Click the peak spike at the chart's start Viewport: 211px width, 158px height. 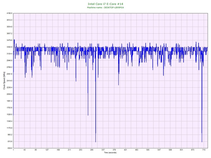[x=14, y=40]
